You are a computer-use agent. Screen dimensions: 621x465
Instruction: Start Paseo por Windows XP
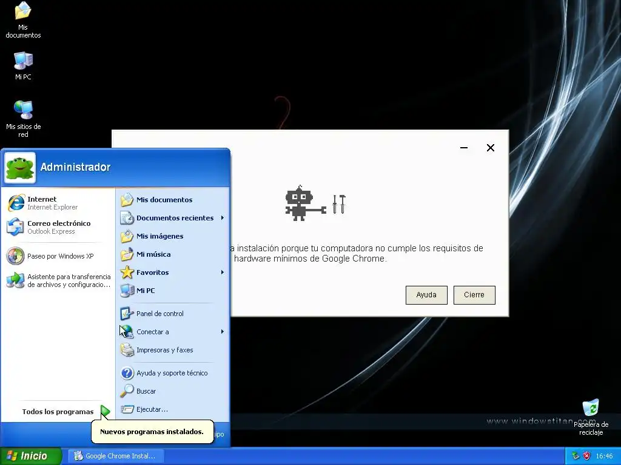[x=59, y=256]
